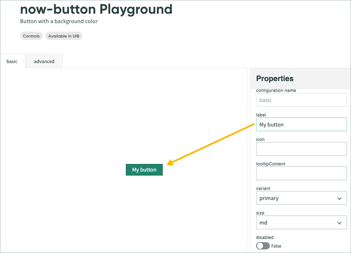Open the variant dropdown chevron
The width and height of the screenshot is (351, 253).
tap(339, 198)
